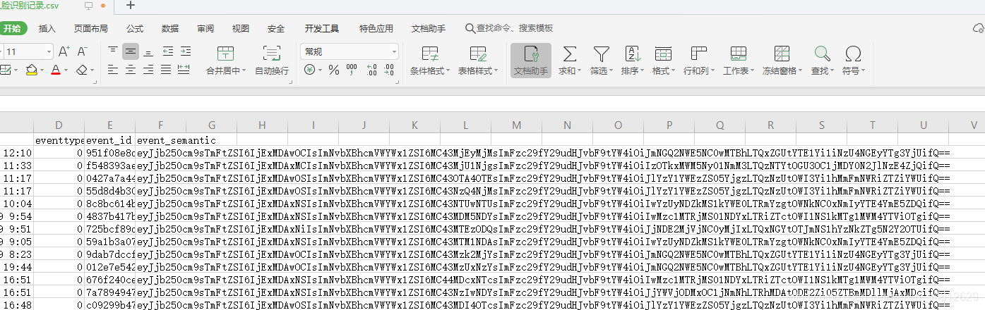Switch to the 公式 tab

tap(135, 28)
